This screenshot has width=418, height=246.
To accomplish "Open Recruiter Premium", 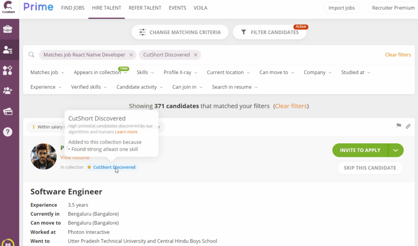I will click(x=393, y=8).
